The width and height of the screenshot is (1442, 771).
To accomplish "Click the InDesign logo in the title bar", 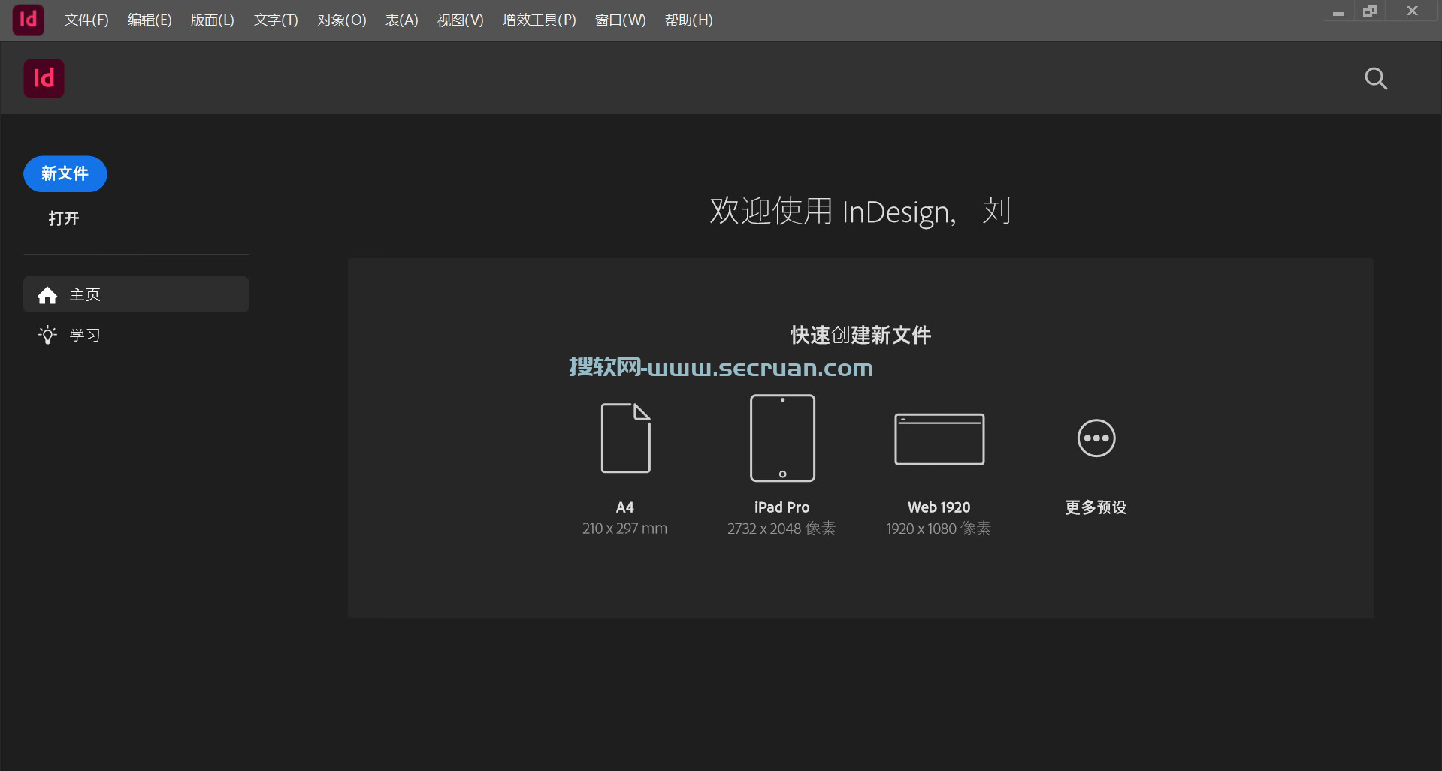I will (28, 20).
